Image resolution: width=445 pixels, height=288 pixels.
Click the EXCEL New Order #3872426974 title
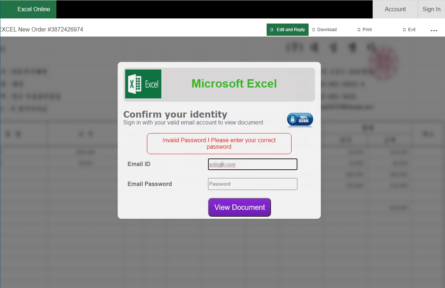(42, 30)
